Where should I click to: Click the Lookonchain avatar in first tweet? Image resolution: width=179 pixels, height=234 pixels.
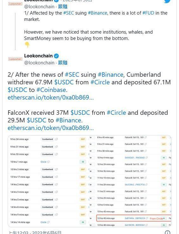(x=15, y=4)
